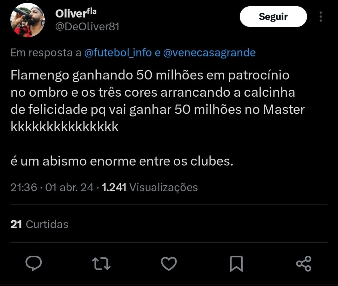Open the reply speech bubble icon
This screenshot has height=286, width=338.
pos(34,263)
